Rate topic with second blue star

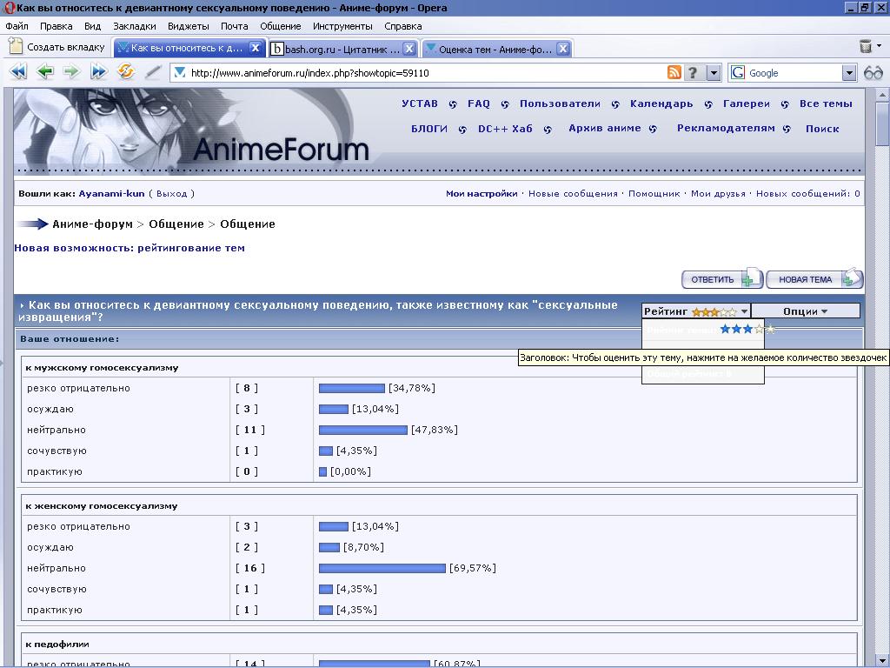tap(736, 329)
